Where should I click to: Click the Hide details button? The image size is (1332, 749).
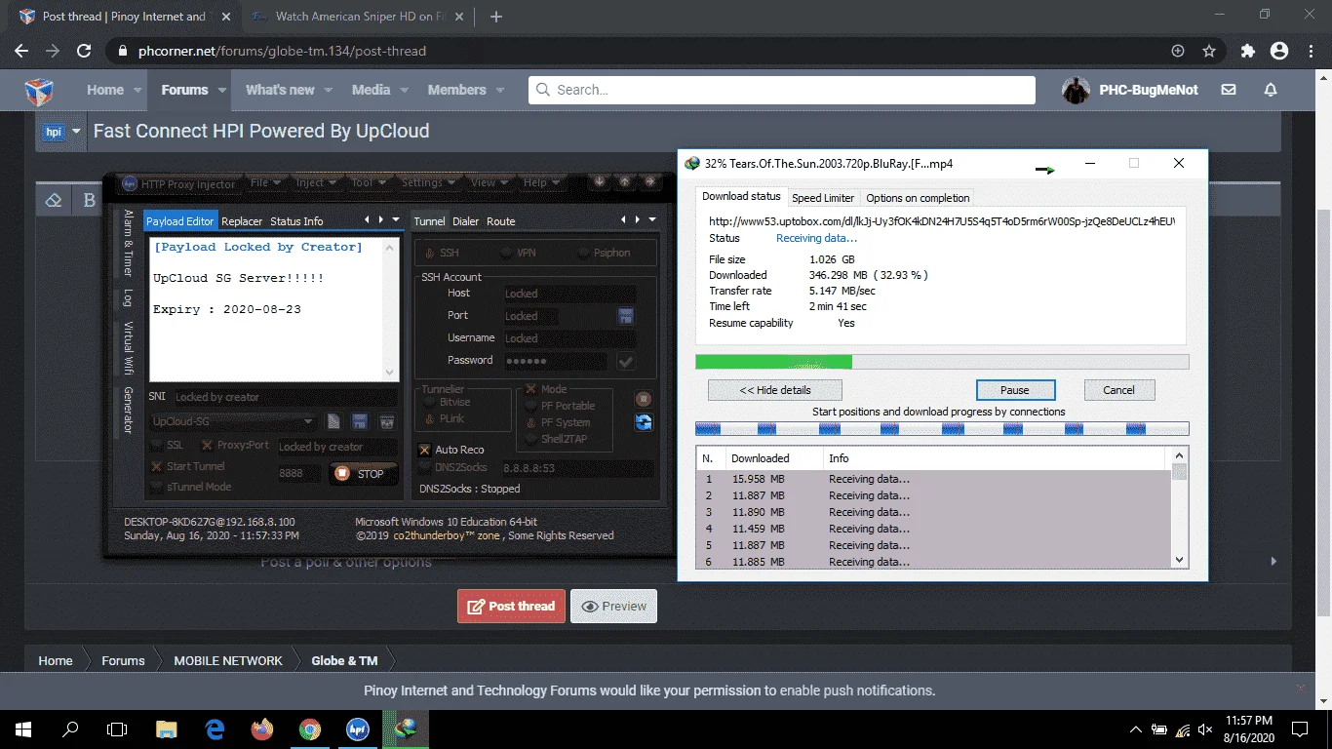click(x=775, y=390)
